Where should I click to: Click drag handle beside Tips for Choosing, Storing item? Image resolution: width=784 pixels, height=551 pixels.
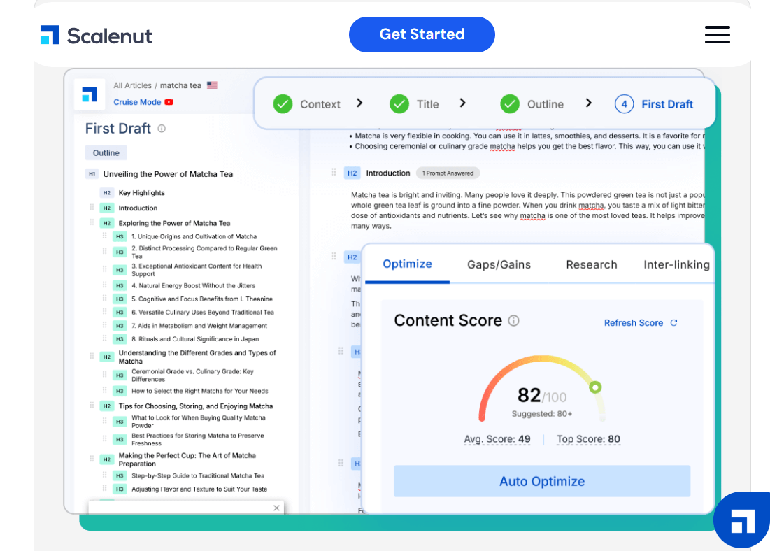click(92, 406)
